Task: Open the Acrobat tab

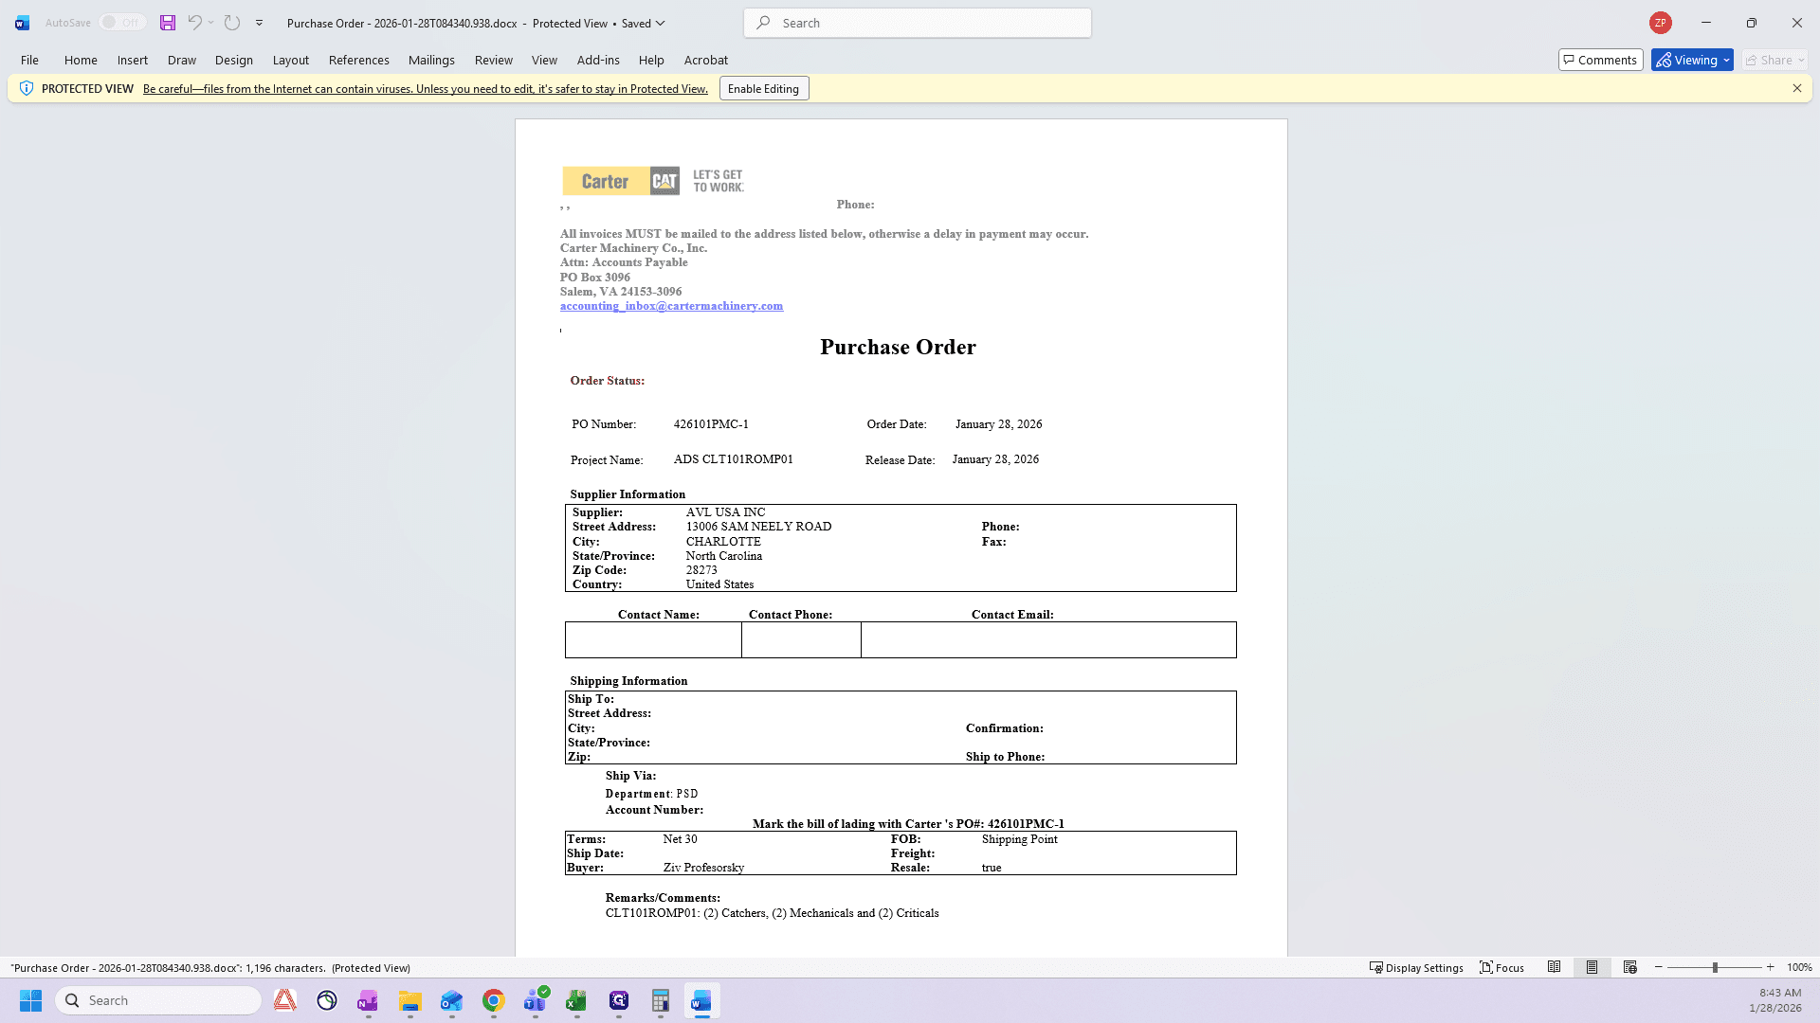Action: pos(706,60)
